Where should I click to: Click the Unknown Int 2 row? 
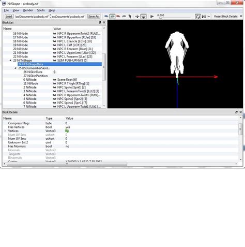tap(120, 142)
